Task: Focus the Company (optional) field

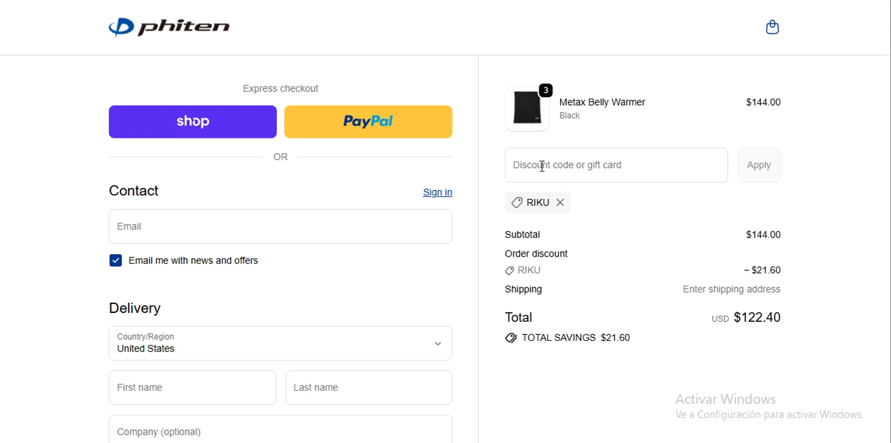Action: click(x=280, y=429)
